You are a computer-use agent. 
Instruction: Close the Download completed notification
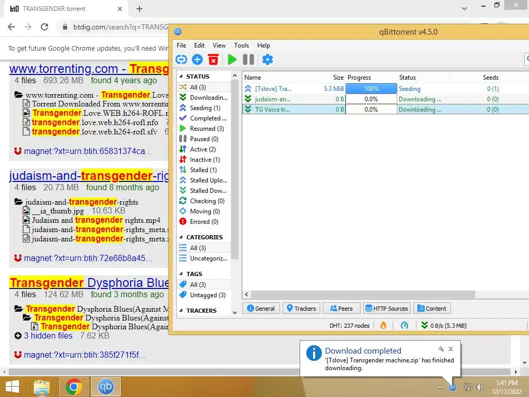pyautogui.click(x=450, y=349)
